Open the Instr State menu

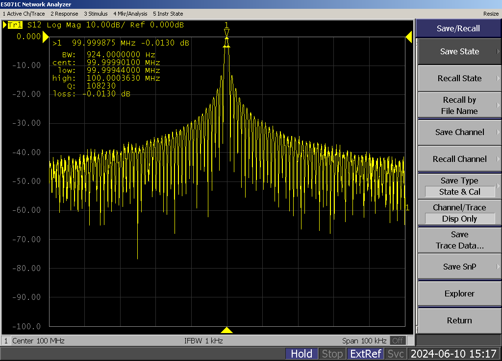tap(168, 14)
